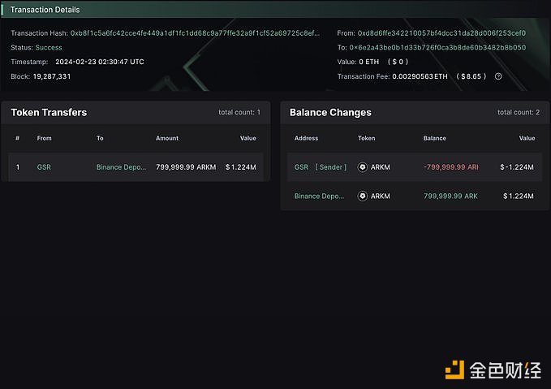The image size is (551, 389).
Task: Click the transaction fee help icon
Action: coord(498,76)
